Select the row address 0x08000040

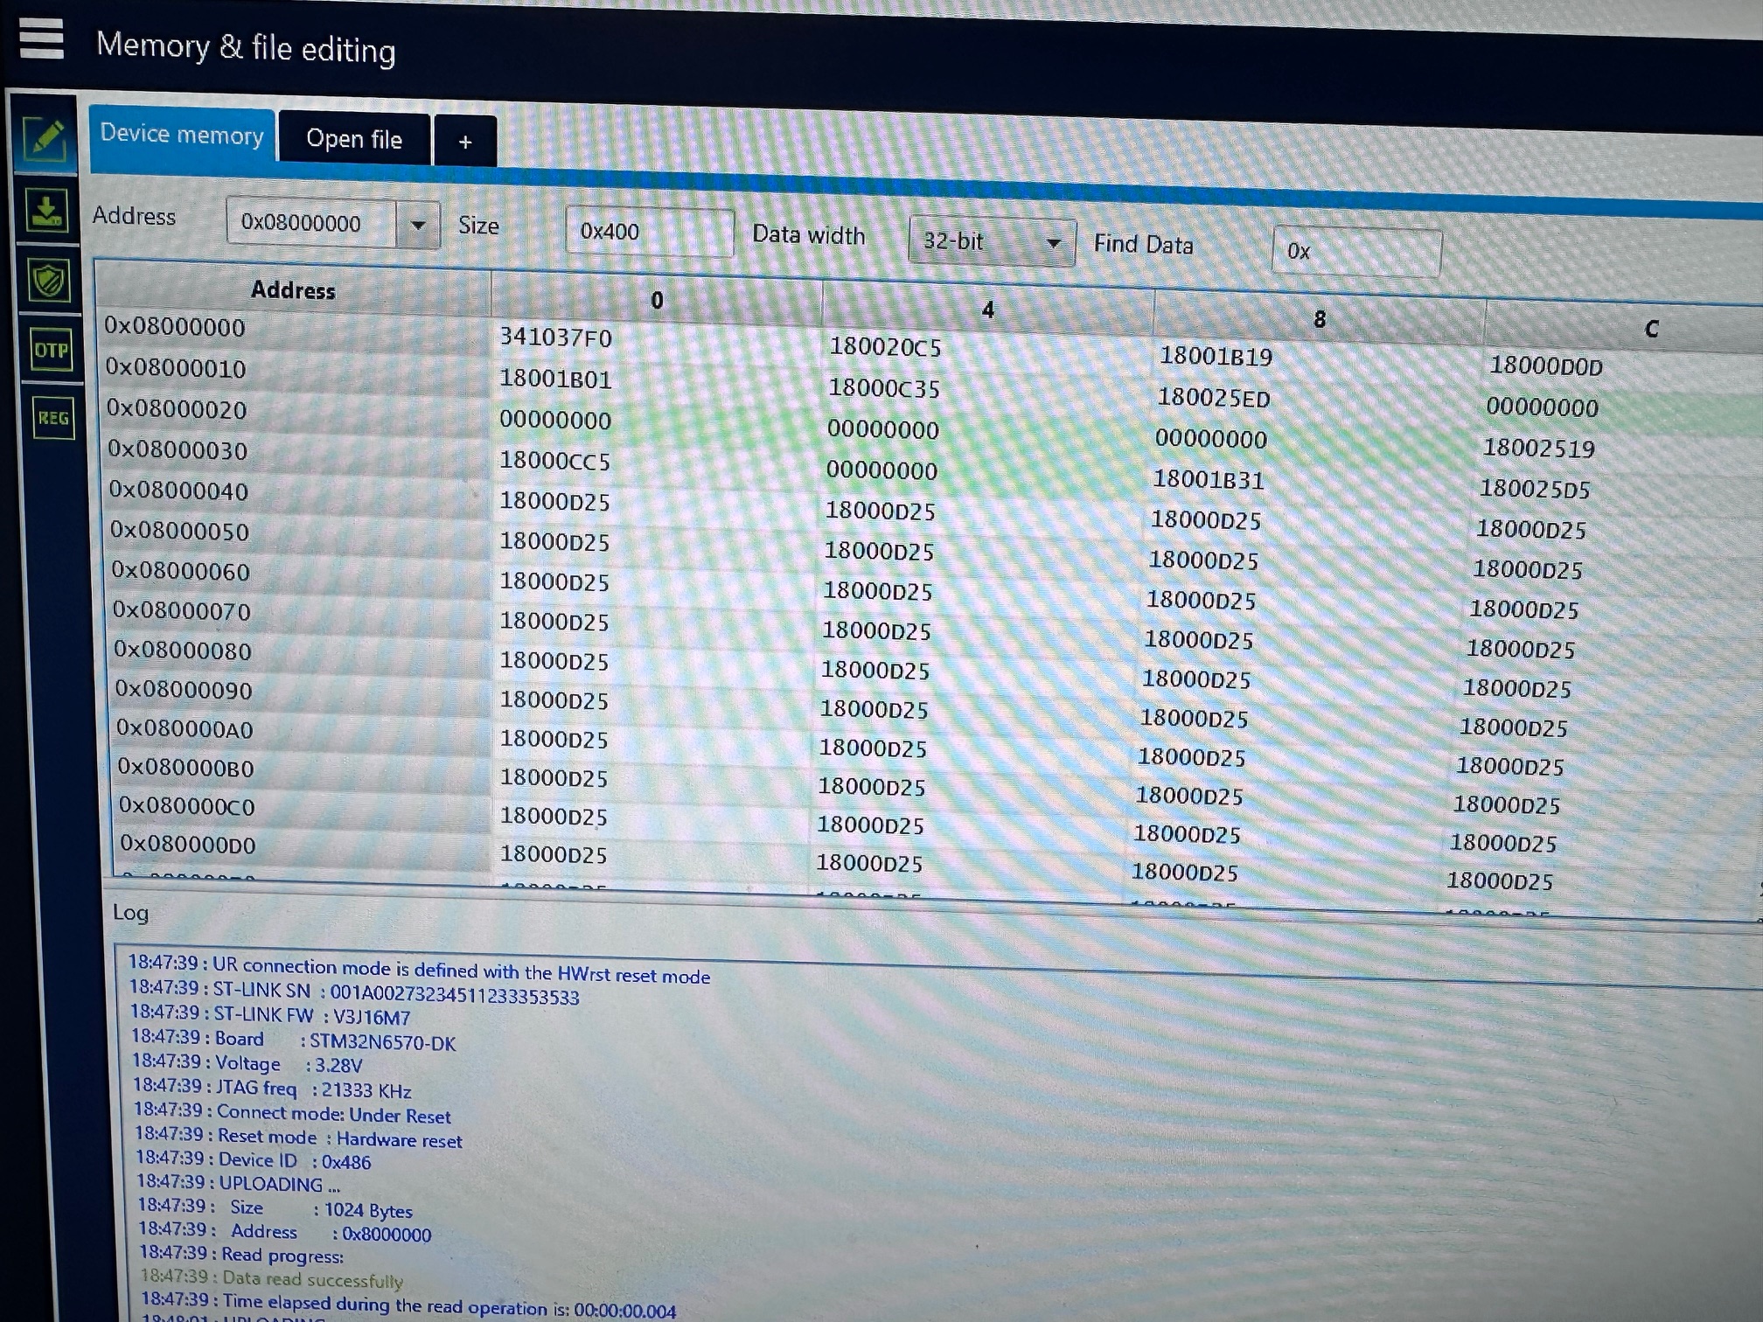[178, 491]
